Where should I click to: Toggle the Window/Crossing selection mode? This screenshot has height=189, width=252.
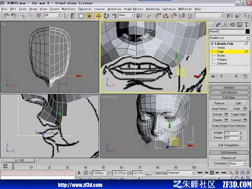tap(89, 16)
